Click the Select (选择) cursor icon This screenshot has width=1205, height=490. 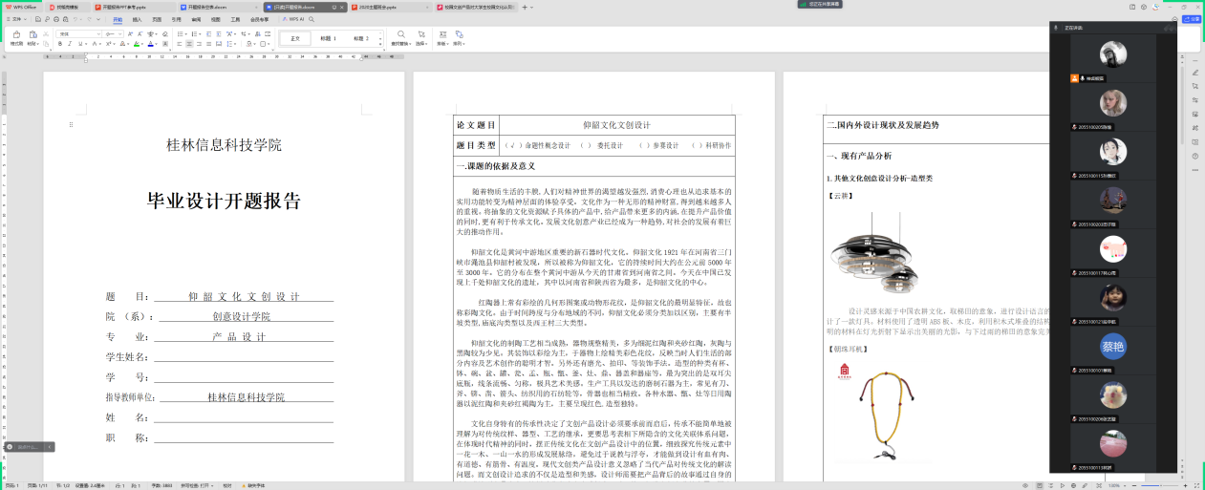point(421,35)
